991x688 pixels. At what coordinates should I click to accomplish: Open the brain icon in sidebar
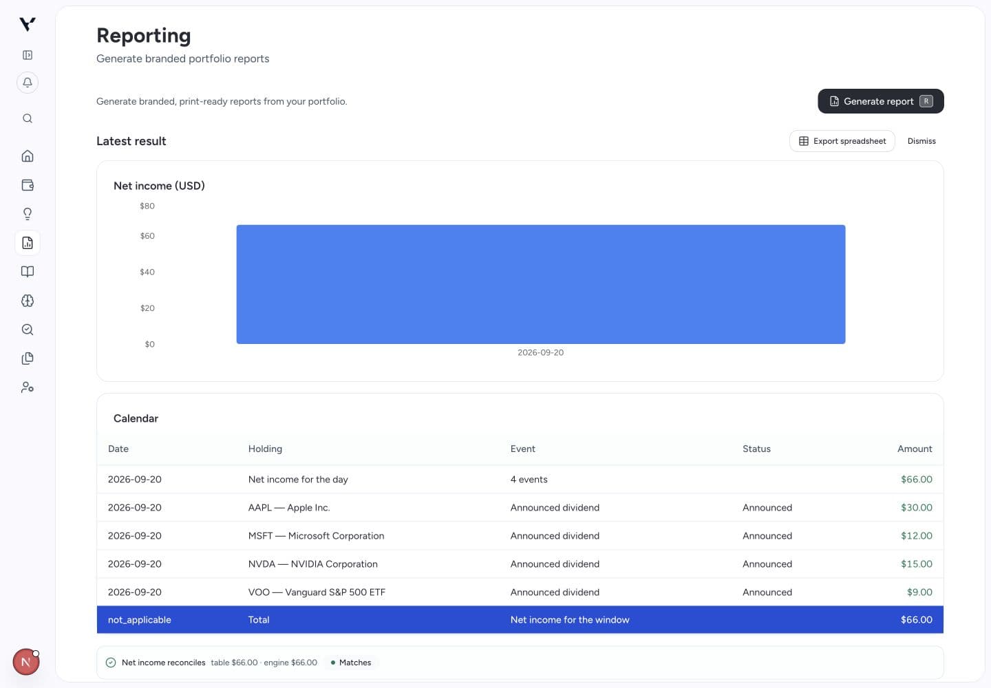28,301
